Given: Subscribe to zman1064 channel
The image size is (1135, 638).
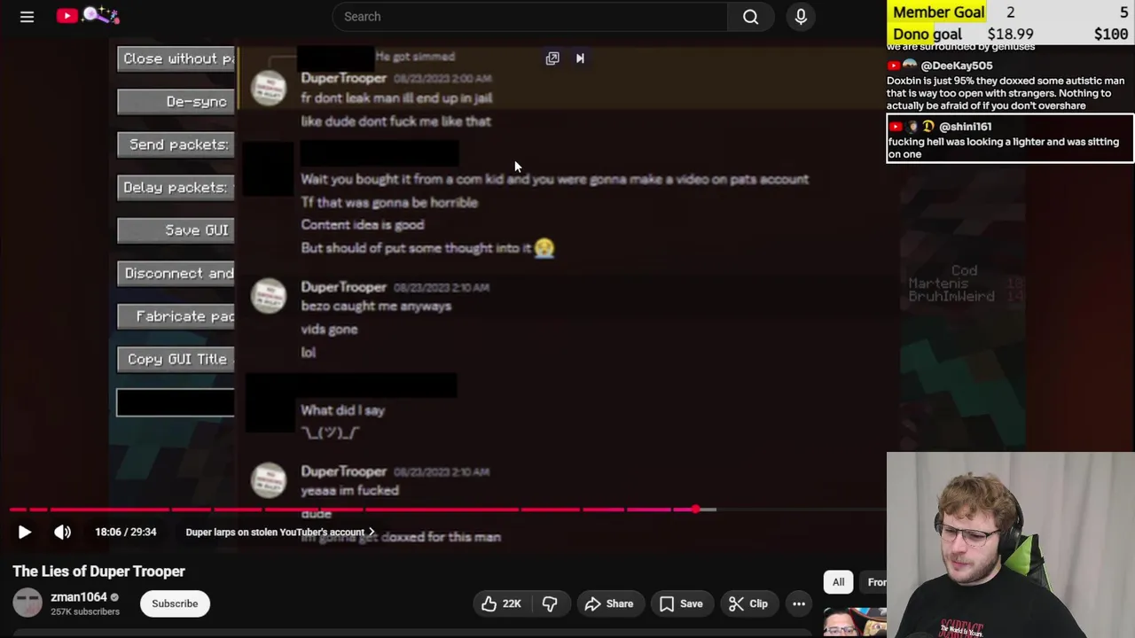Looking at the screenshot, I should coord(175,603).
